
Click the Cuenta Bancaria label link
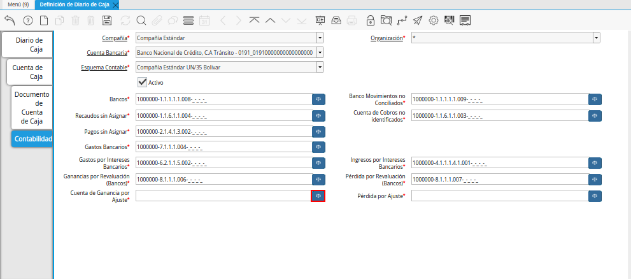pyautogui.click(x=106, y=53)
